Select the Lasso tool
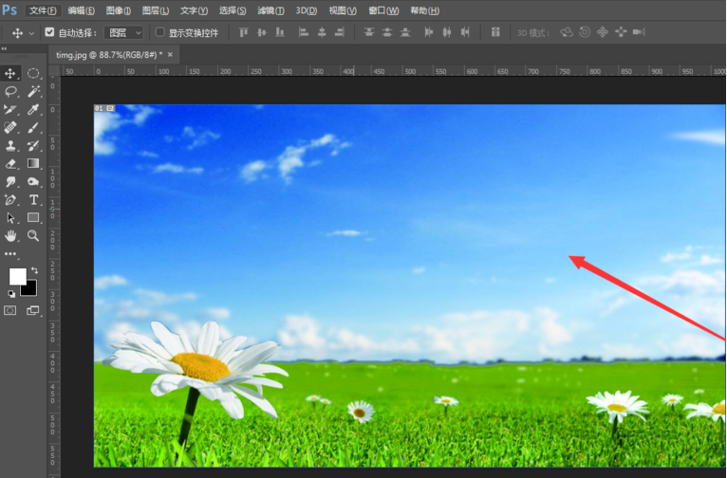Screen dimensions: 727x478 coord(10,92)
